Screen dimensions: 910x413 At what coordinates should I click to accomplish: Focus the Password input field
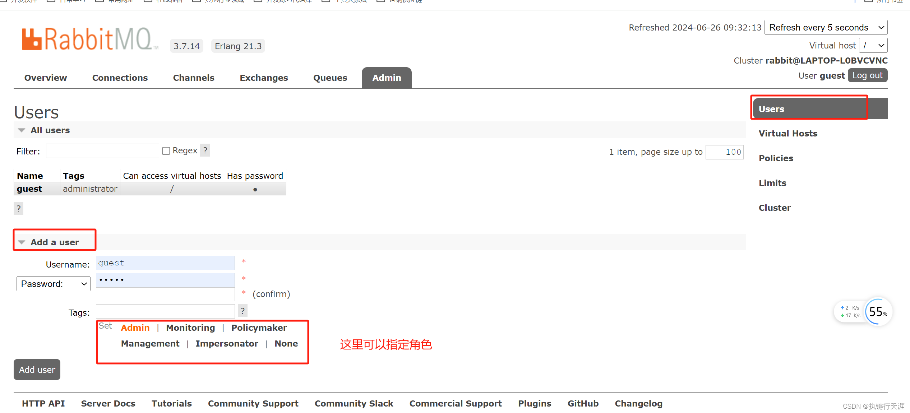pyautogui.click(x=165, y=280)
